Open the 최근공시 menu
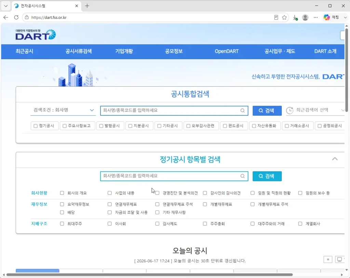This screenshot has height=278, width=350. (24, 51)
